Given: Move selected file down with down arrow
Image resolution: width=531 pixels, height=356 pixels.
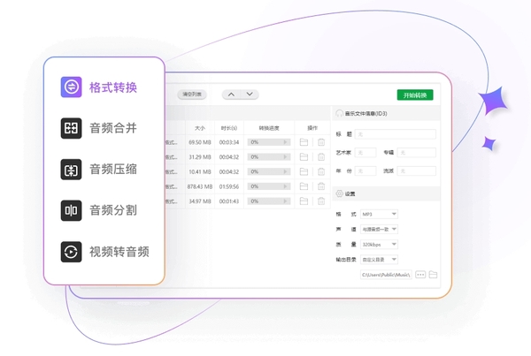Looking at the screenshot, I should click(x=250, y=94).
